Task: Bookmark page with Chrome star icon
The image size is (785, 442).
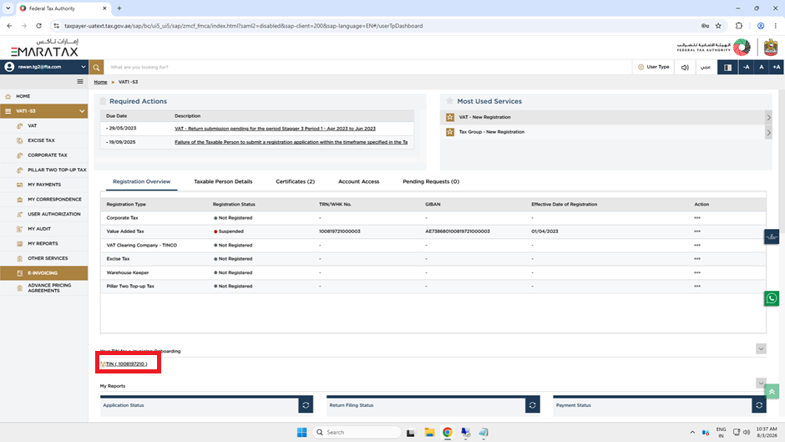Action: click(x=718, y=26)
